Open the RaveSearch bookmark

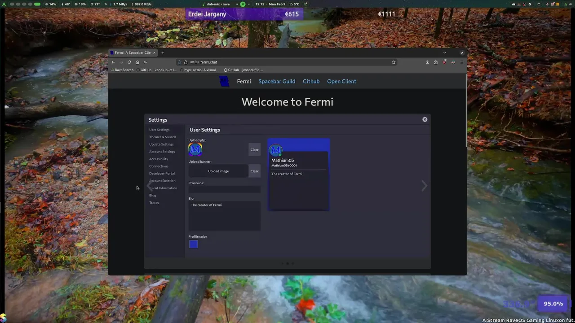pos(122,70)
